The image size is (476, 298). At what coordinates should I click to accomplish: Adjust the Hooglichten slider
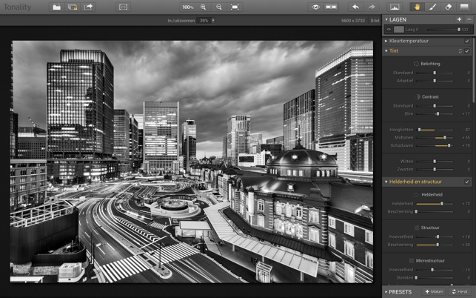435,130
